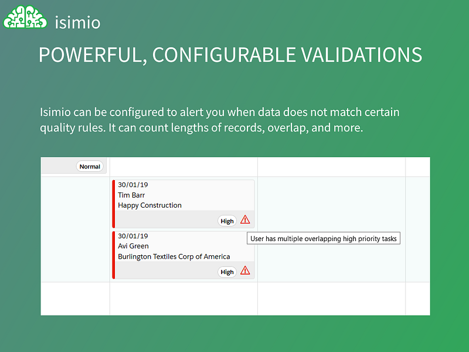469x352 pixels.
Task: Click the warning triangle on Avi Green card
Action: tap(245, 270)
